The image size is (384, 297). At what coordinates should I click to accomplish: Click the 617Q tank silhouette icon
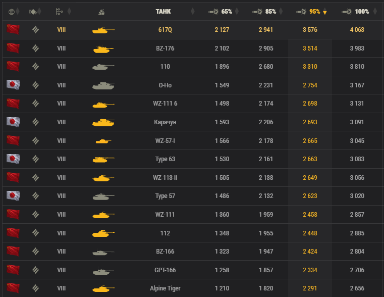(x=103, y=30)
